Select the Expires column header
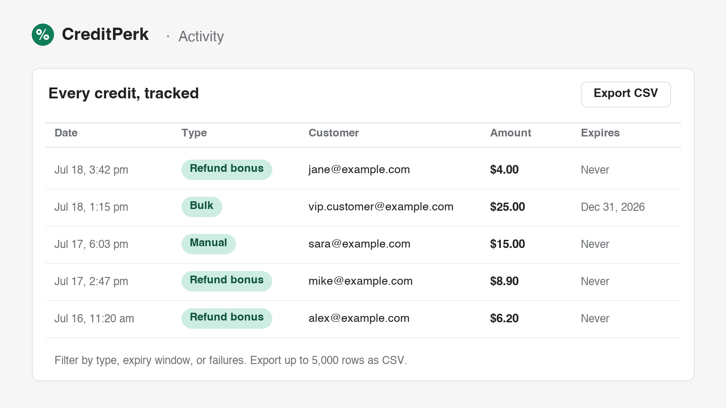This screenshot has width=726, height=408. click(600, 133)
